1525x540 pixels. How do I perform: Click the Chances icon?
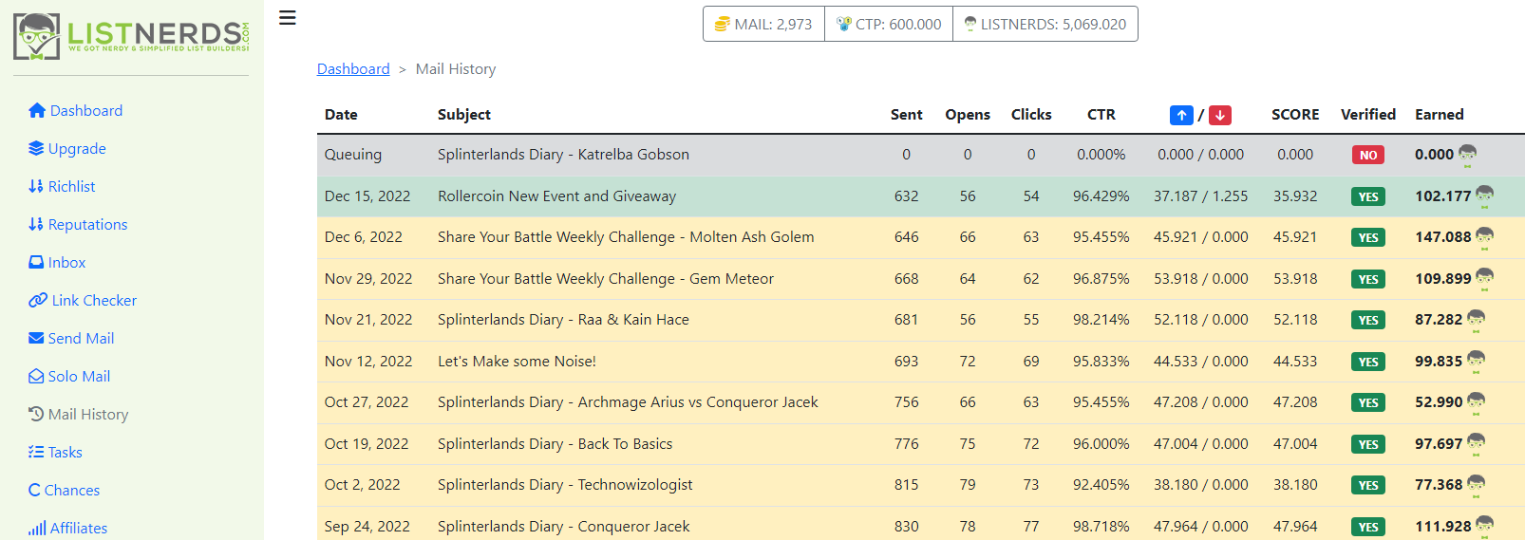(34, 490)
